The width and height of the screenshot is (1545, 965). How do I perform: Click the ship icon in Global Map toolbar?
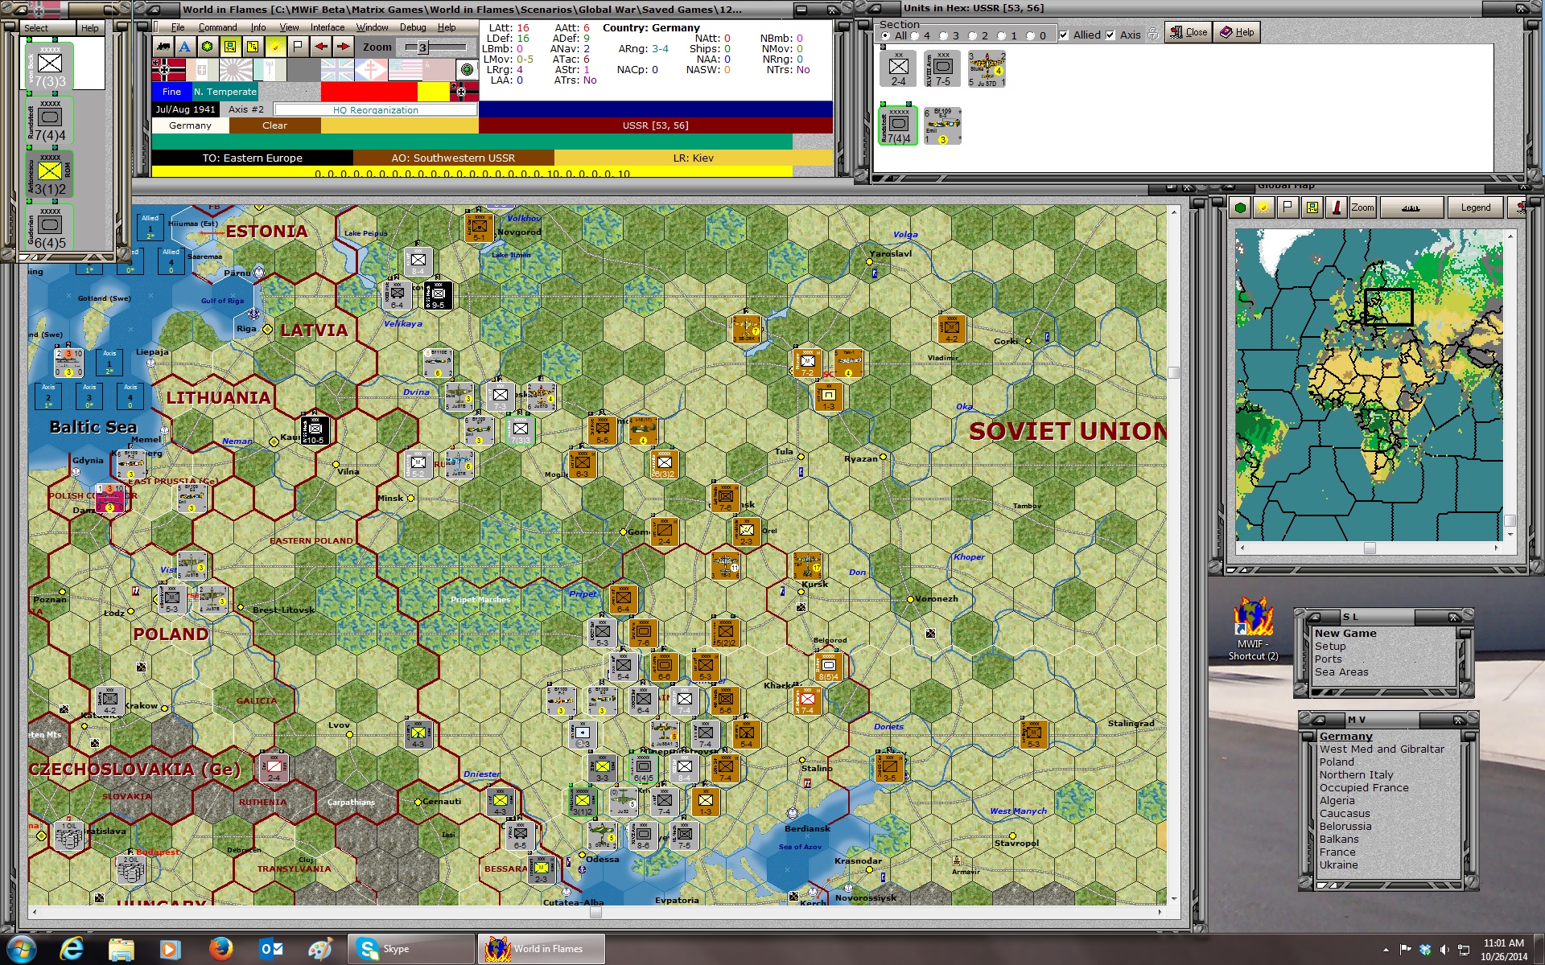point(1411,207)
